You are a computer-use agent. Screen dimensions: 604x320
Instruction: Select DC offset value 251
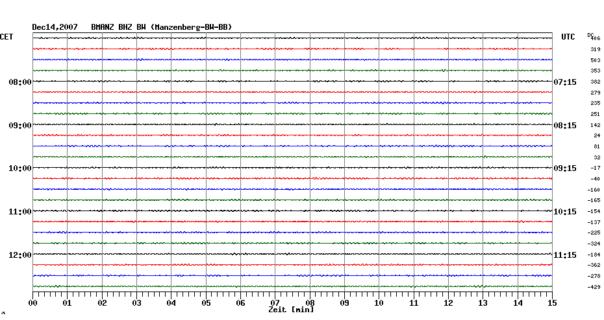[x=596, y=115]
